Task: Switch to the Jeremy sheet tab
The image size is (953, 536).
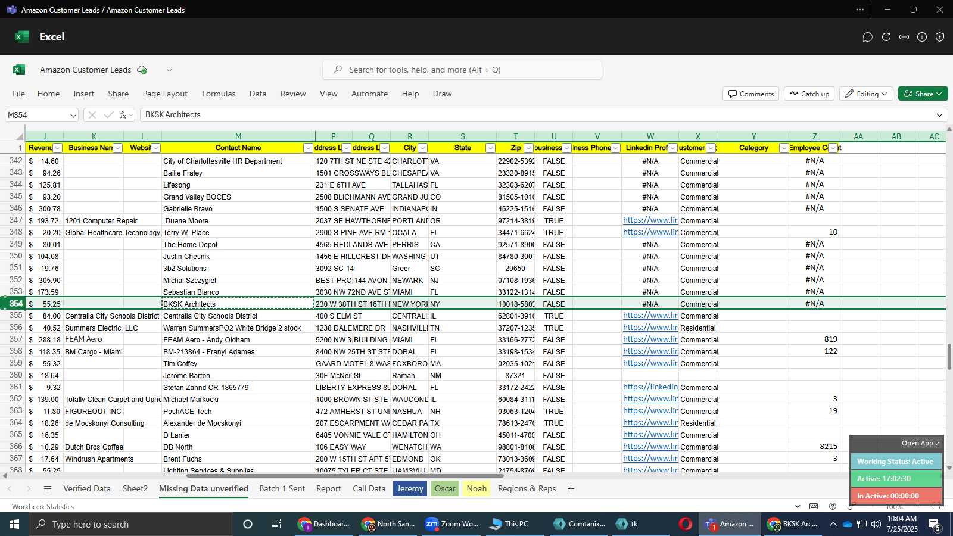Action: [410, 488]
